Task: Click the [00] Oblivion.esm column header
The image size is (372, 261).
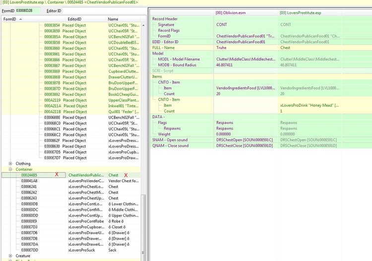Action: coord(246,13)
